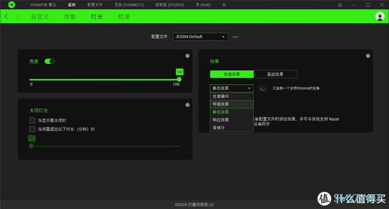Click 只连接一个支持Chroma的设备 text

click(296, 88)
